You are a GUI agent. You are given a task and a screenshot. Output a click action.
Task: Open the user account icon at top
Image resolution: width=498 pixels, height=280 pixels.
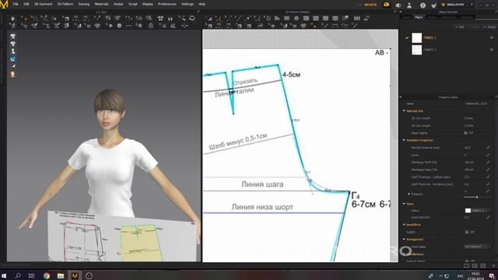(409, 5)
